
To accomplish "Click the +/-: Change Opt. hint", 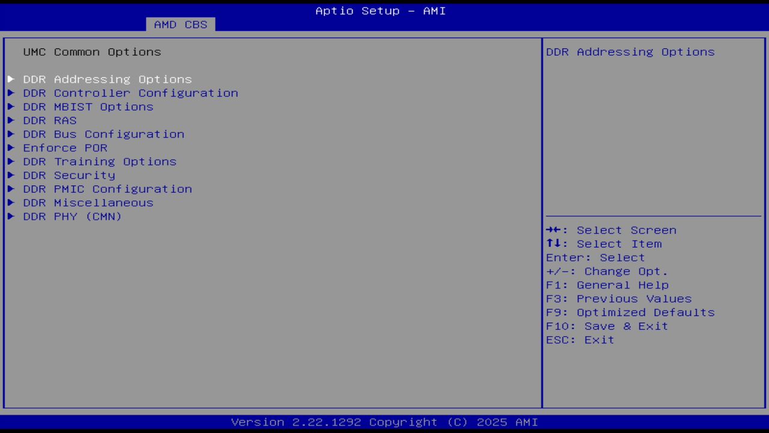I will coord(607,271).
